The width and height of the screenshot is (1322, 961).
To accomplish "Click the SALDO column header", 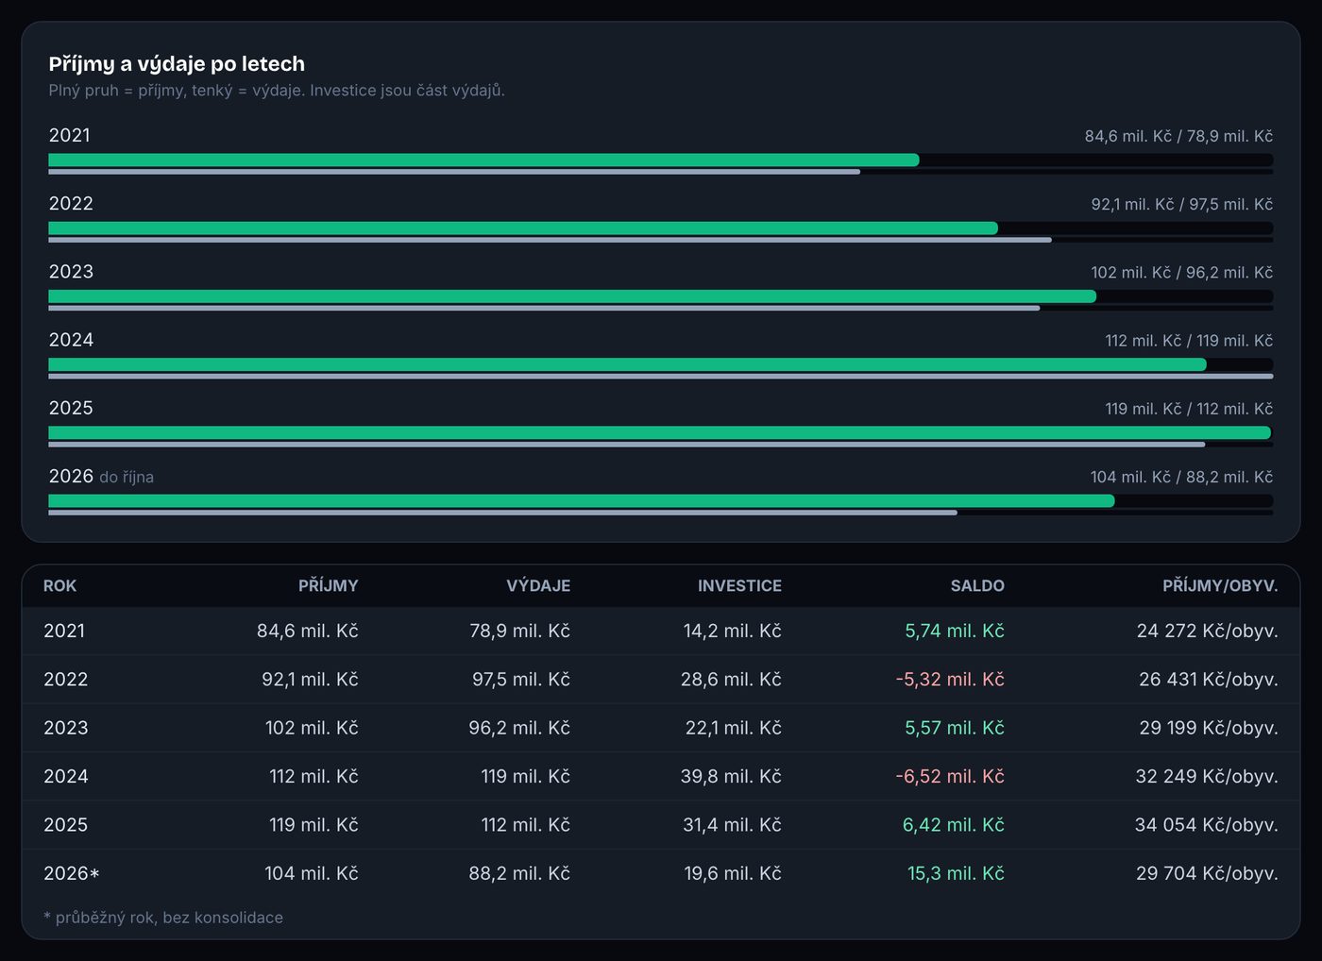I will (977, 585).
